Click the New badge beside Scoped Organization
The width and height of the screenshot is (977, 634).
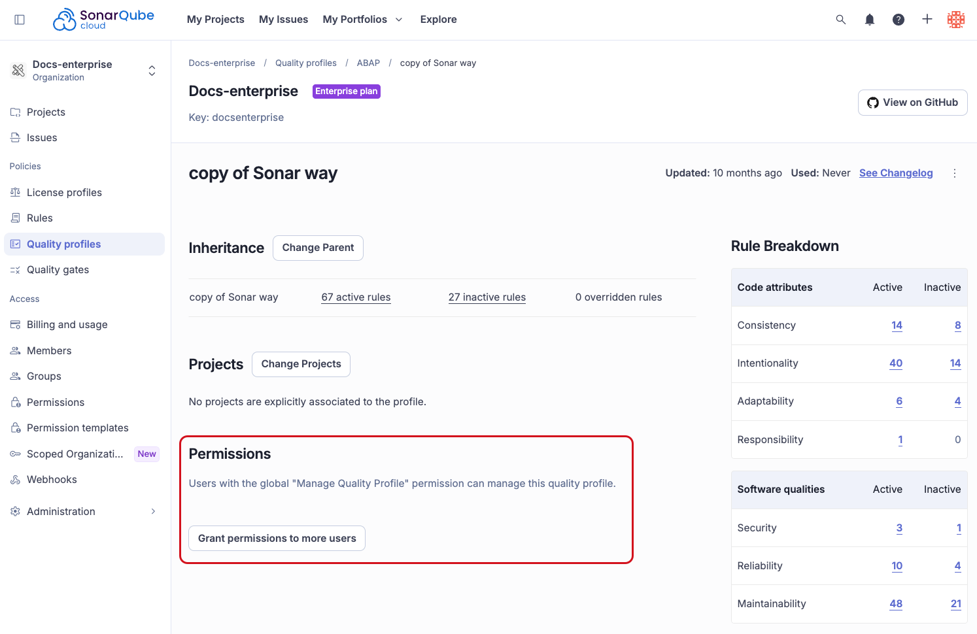coord(147,454)
